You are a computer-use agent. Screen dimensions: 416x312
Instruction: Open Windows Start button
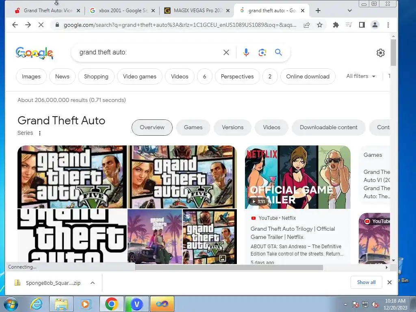tap(11, 304)
